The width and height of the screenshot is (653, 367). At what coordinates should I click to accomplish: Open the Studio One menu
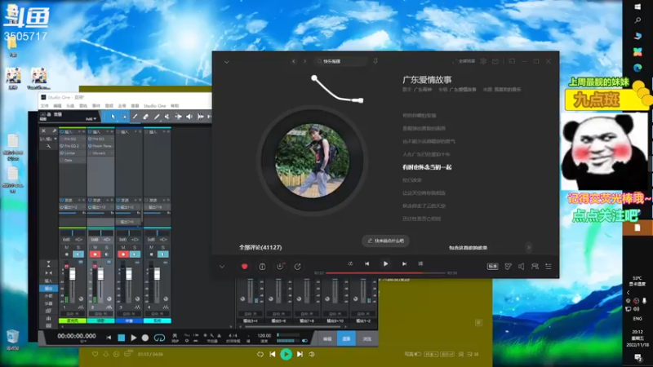point(154,106)
